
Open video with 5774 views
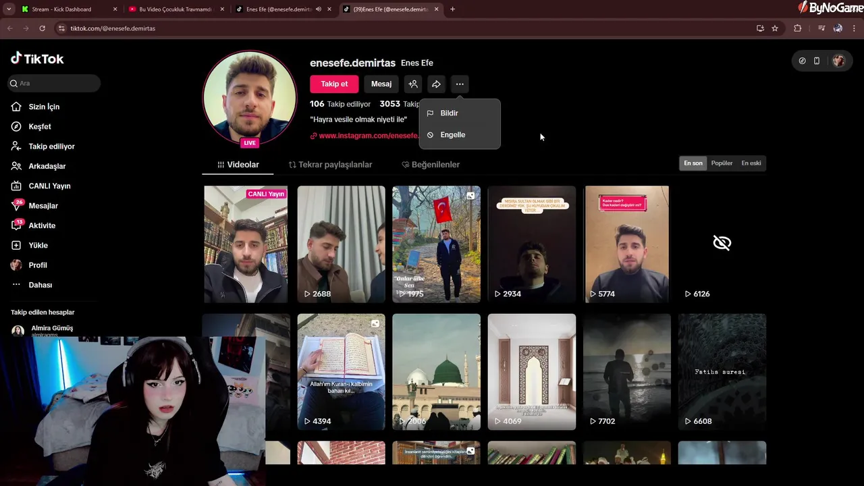pyautogui.click(x=627, y=244)
